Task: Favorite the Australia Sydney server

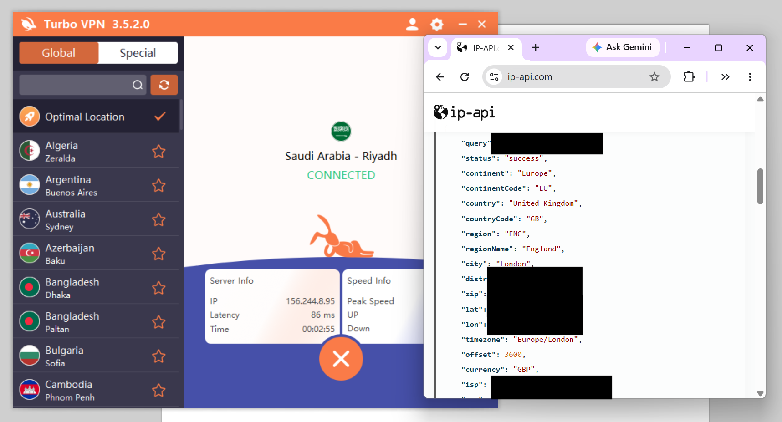Action: [x=158, y=219]
